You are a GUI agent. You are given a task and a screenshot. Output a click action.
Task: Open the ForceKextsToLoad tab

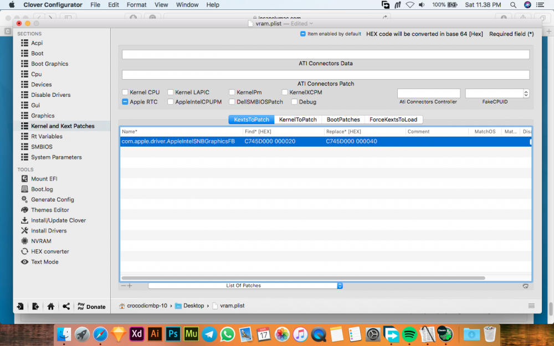pyautogui.click(x=393, y=120)
